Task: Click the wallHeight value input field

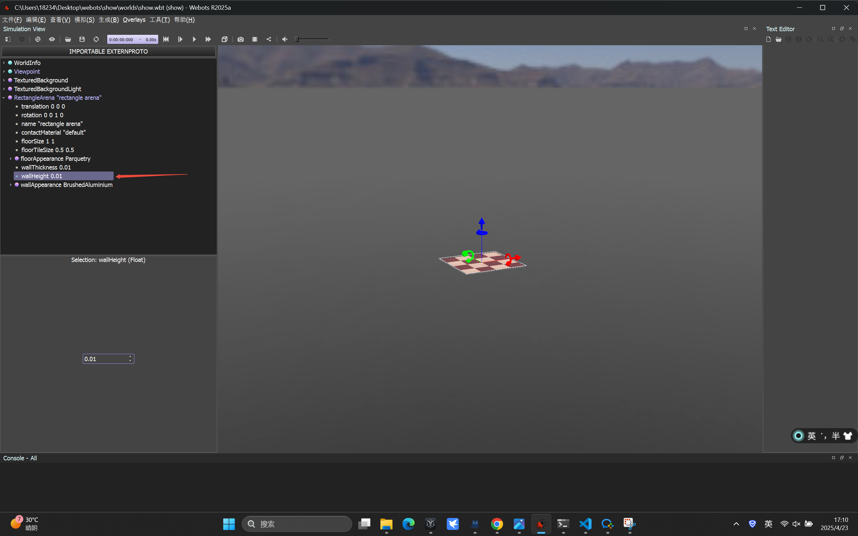Action: (105, 359)
